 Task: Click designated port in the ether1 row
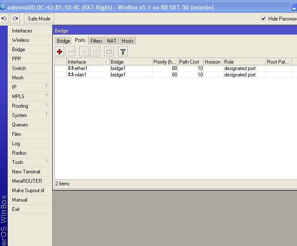[240, 68]
